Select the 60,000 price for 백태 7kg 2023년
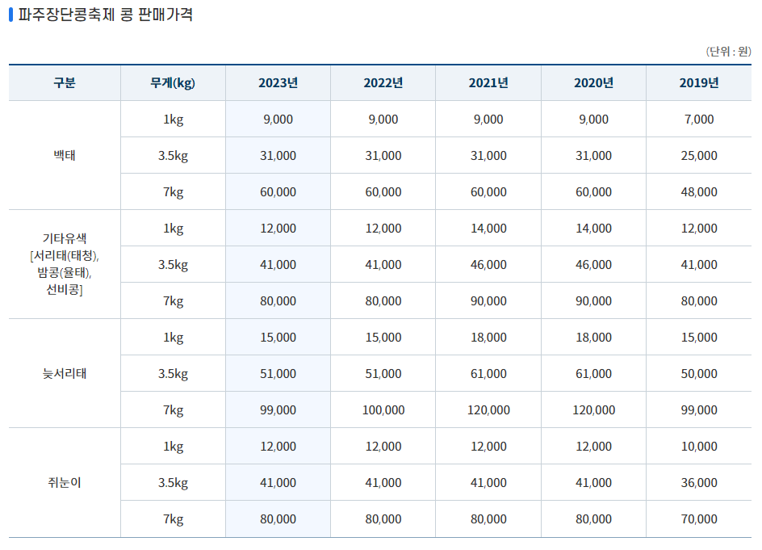This screenshot has height=550, width=762. click(278, 191)
